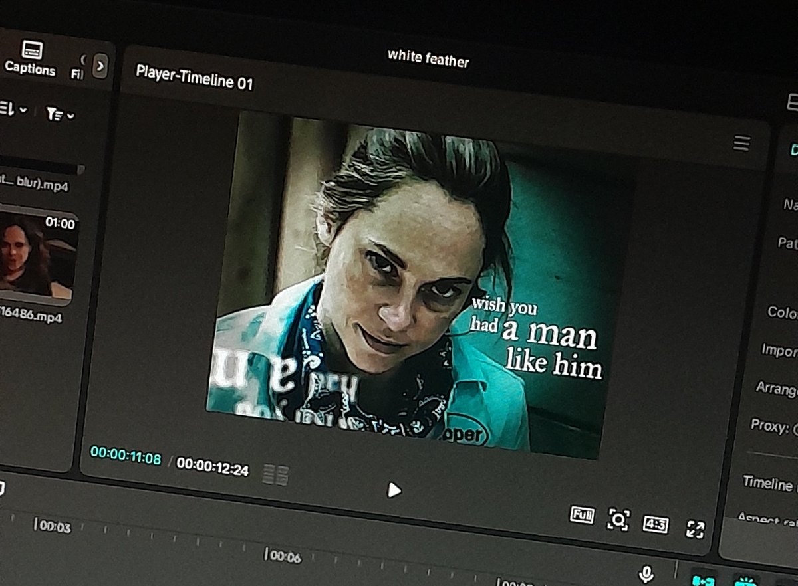
Task: Click the Full preview quality button
Action: tap(582, 515)
